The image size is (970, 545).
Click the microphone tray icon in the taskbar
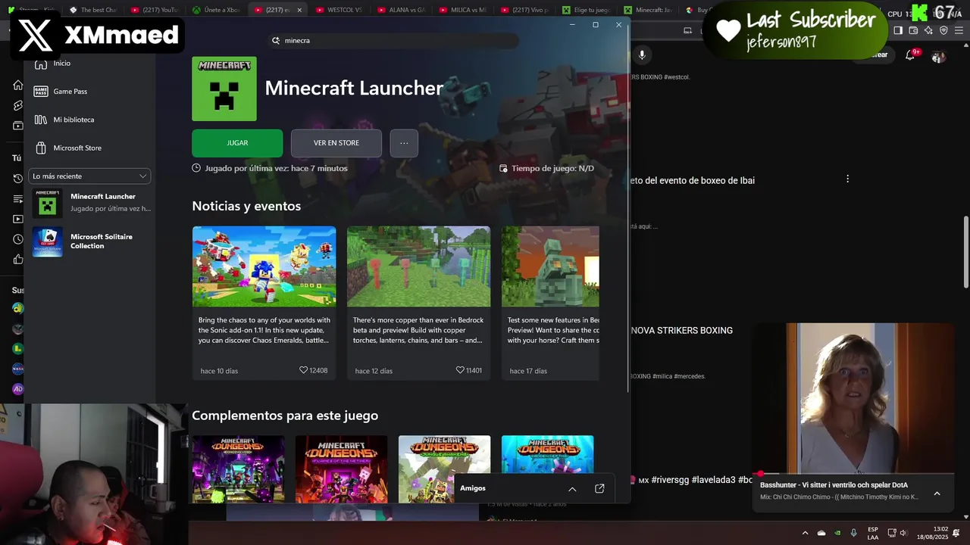(x=854, y=533)
